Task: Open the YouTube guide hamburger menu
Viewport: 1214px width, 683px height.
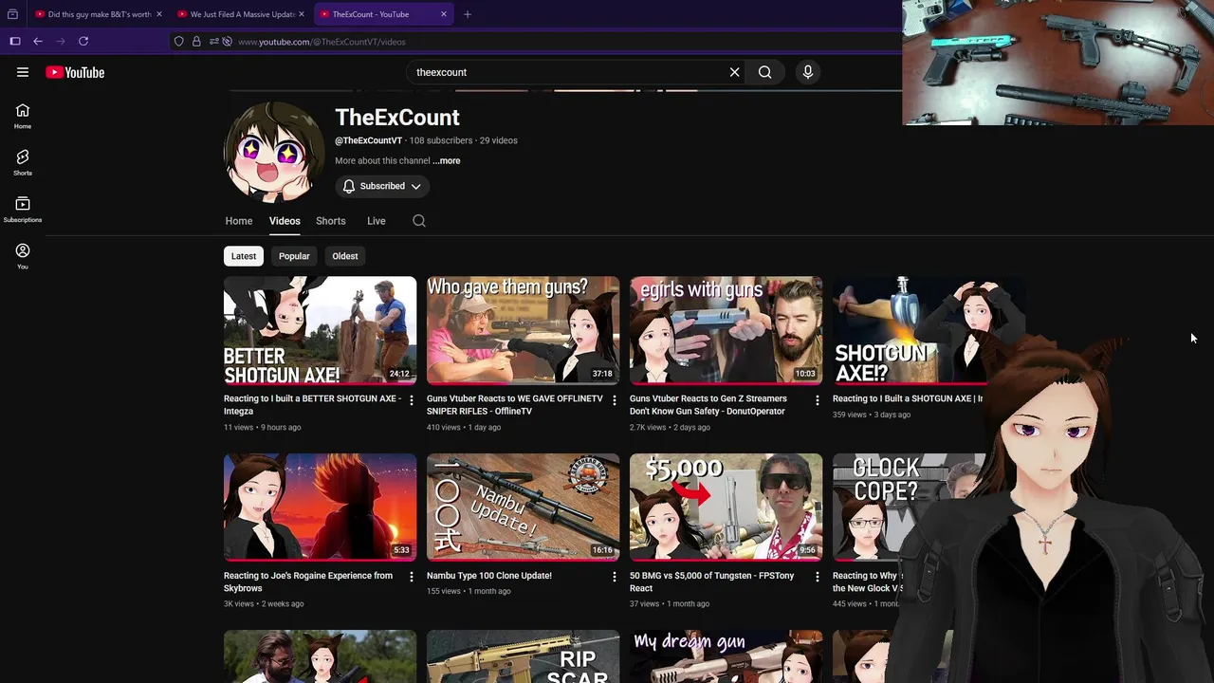Action: [23, 72]
